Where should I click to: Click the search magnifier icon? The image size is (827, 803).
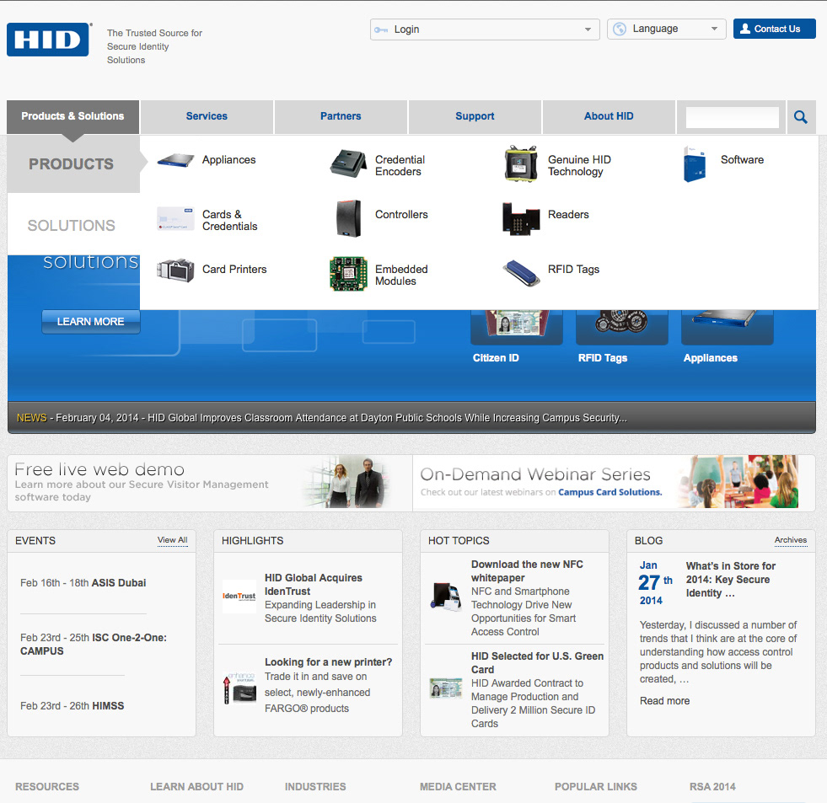pos(800,117)
